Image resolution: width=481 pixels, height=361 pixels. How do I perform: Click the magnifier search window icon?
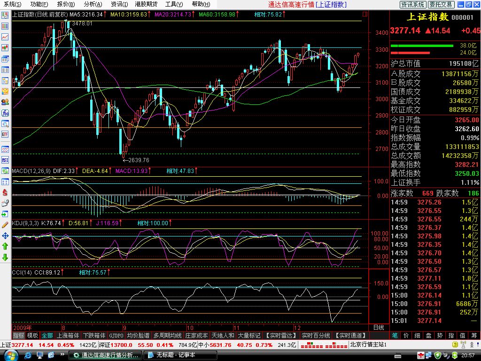click(x=5, y=124)
